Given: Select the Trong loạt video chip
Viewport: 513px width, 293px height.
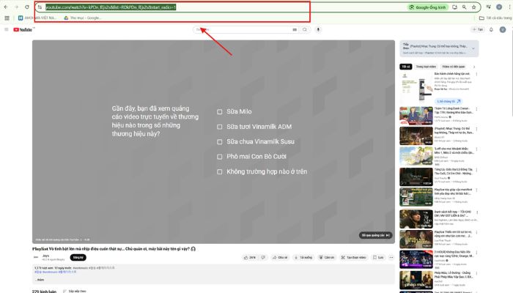Looking at the screenshot, I should [426, 67].
